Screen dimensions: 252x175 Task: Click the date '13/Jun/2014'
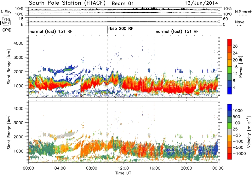[201, 3]
